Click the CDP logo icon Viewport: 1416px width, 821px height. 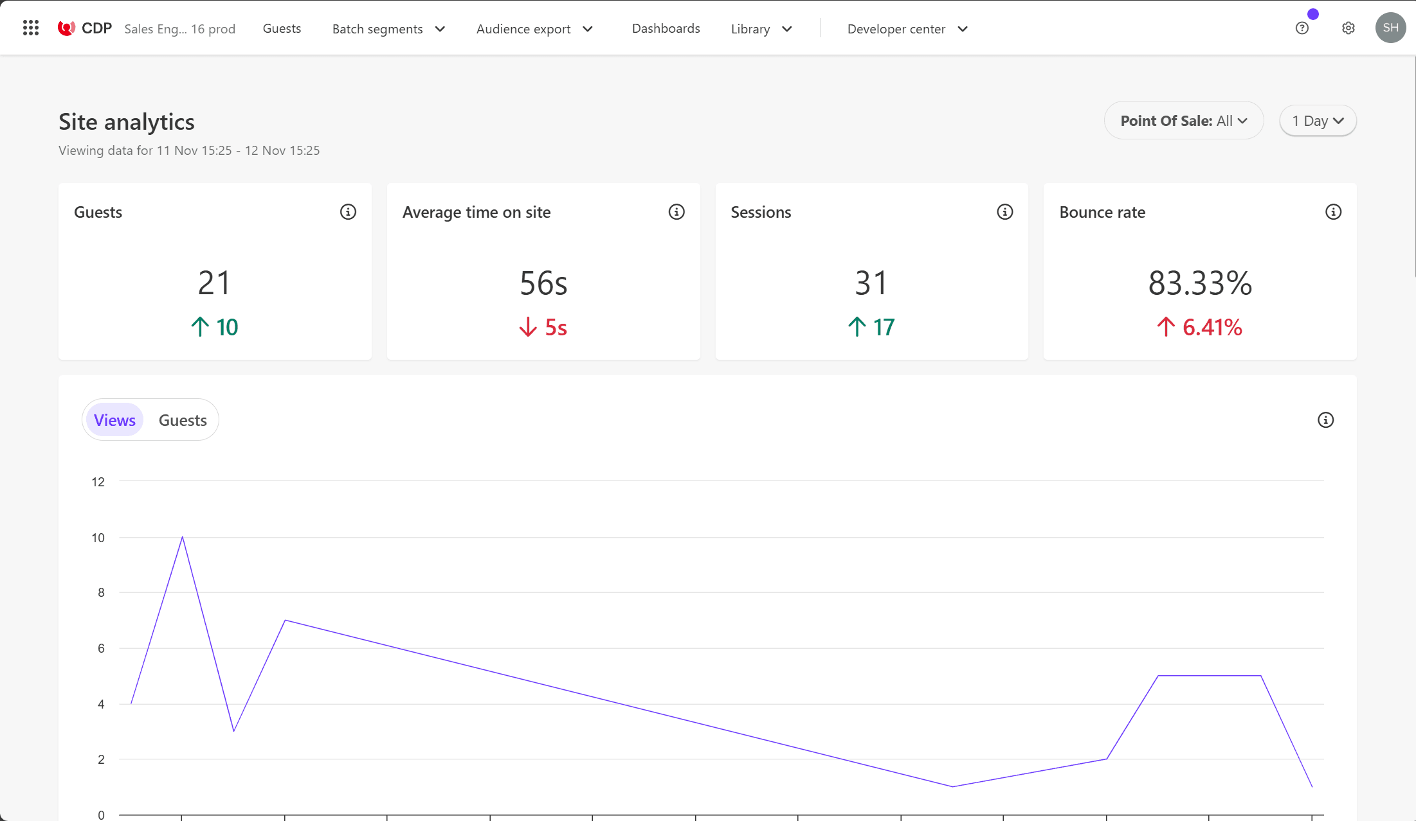pos(66,28)
